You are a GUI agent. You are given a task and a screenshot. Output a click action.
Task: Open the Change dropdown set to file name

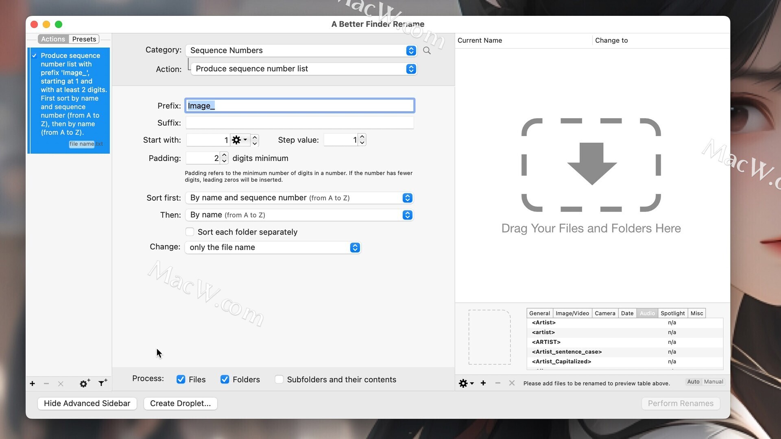pos(273,247)
